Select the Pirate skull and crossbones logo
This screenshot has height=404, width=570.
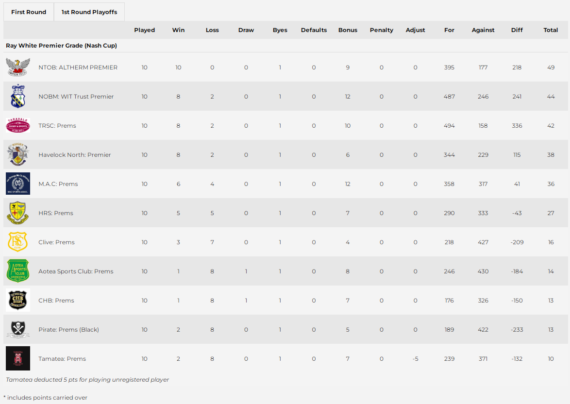coord(18,329)
